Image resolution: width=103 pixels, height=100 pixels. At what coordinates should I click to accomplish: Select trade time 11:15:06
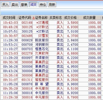point(10,93)
